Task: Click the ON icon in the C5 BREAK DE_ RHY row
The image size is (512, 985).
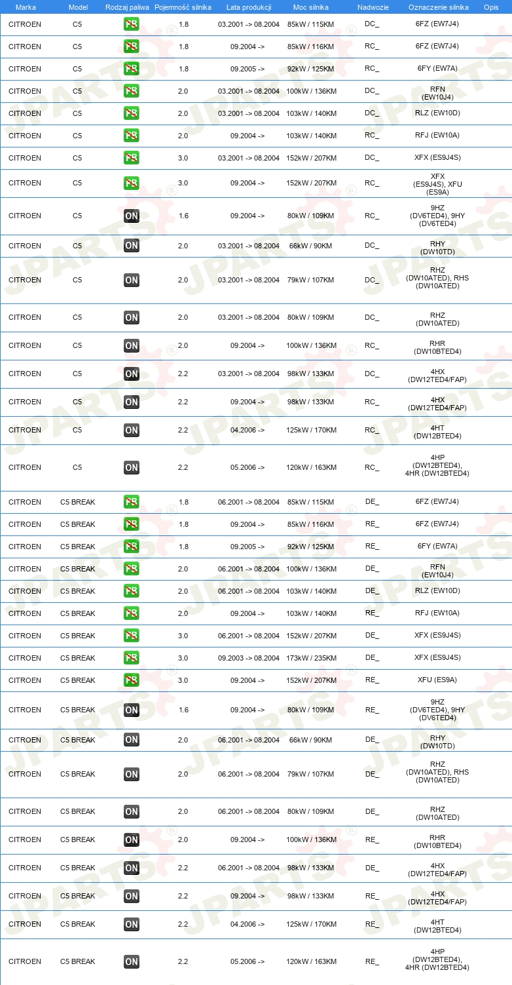Action: (x=131, y=740)
